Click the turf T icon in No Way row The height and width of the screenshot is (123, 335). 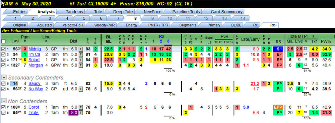[x=81, y=89]
